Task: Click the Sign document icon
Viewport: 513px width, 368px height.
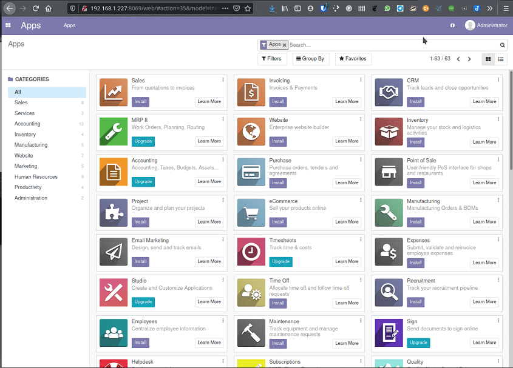Action: (389, 333)
